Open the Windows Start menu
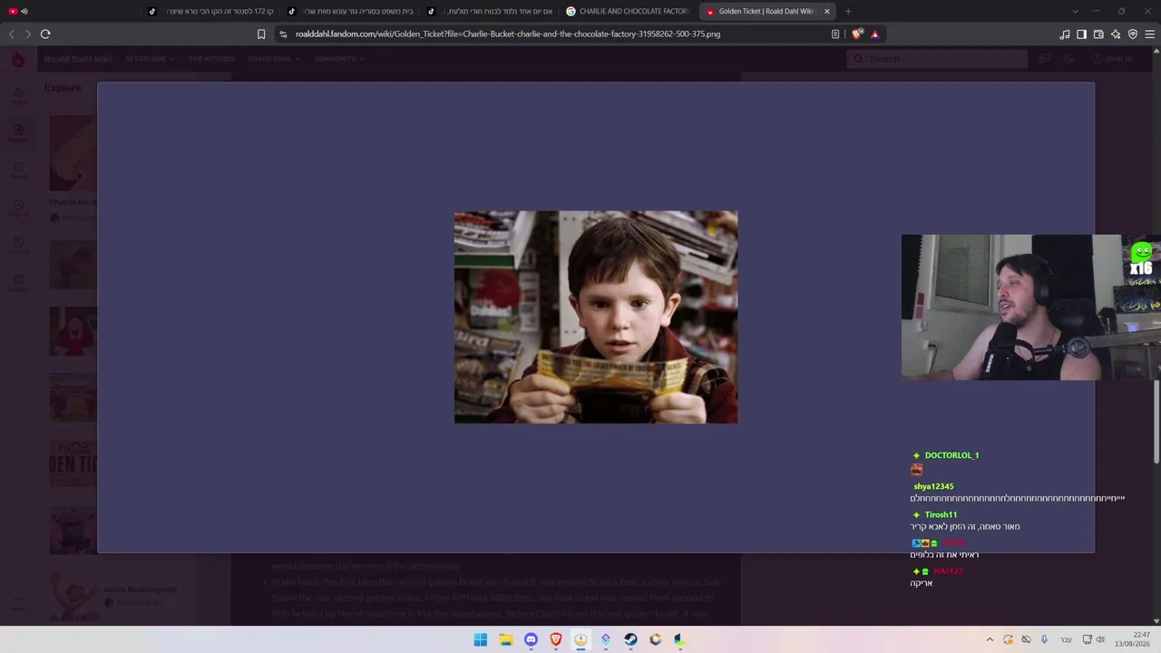The width and height of the screenshot is (1161, 653). pyautogui.click(x=481, y=640)
